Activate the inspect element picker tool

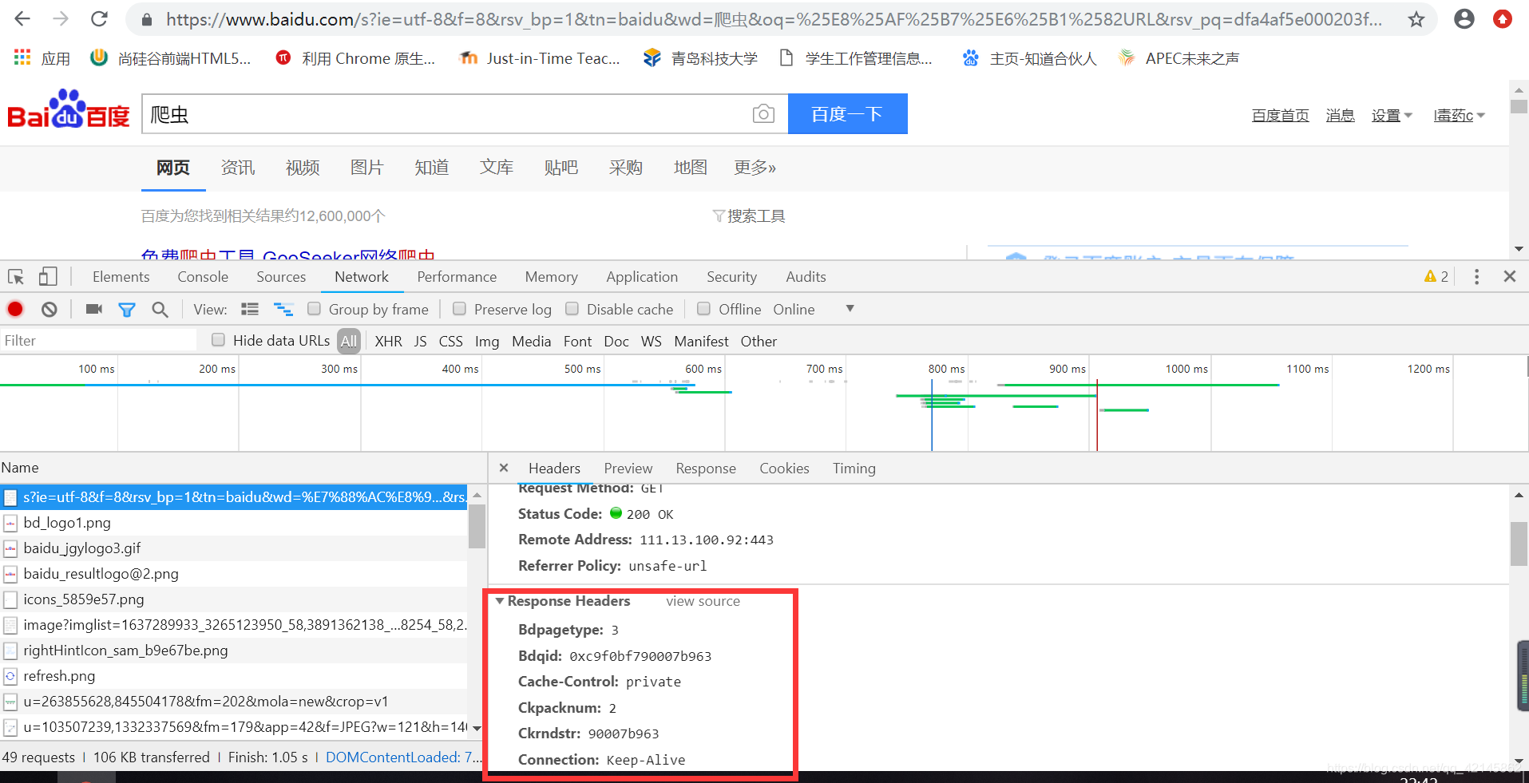click(x=16, y=277)
